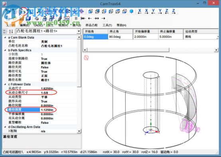Screen dimensions: 221x157
Task: Click the 1.1250in path depth value
Action: point(47,110)
